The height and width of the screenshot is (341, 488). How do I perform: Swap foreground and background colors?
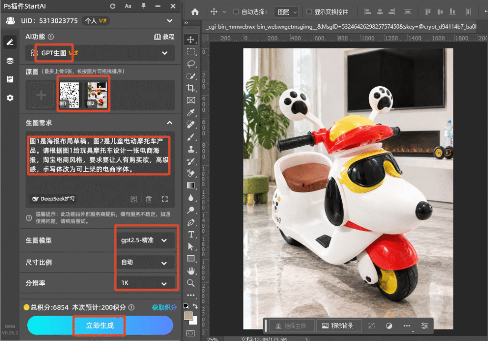point(195,306)
